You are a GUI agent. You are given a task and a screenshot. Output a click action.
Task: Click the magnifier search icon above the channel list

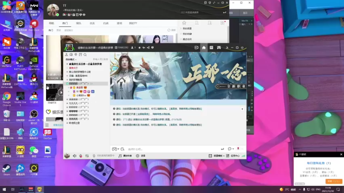[x=85, y=55]
